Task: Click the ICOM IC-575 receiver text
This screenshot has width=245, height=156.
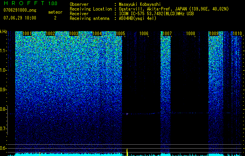Action: click(x=156, y=14)
